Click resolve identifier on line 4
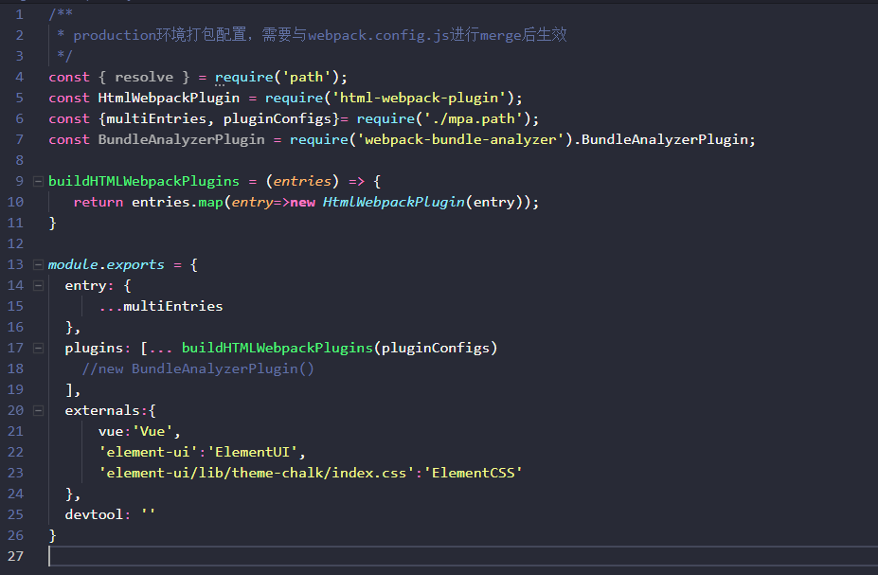This screenshot has height=575, width=878. pyautogui.click(x=144, y=78)
